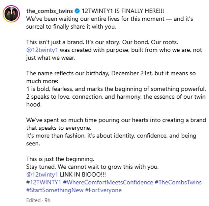Open the #12TWINTY1 hashtag
This screenshot has width=209, height=206.
(x=44, y=182)
